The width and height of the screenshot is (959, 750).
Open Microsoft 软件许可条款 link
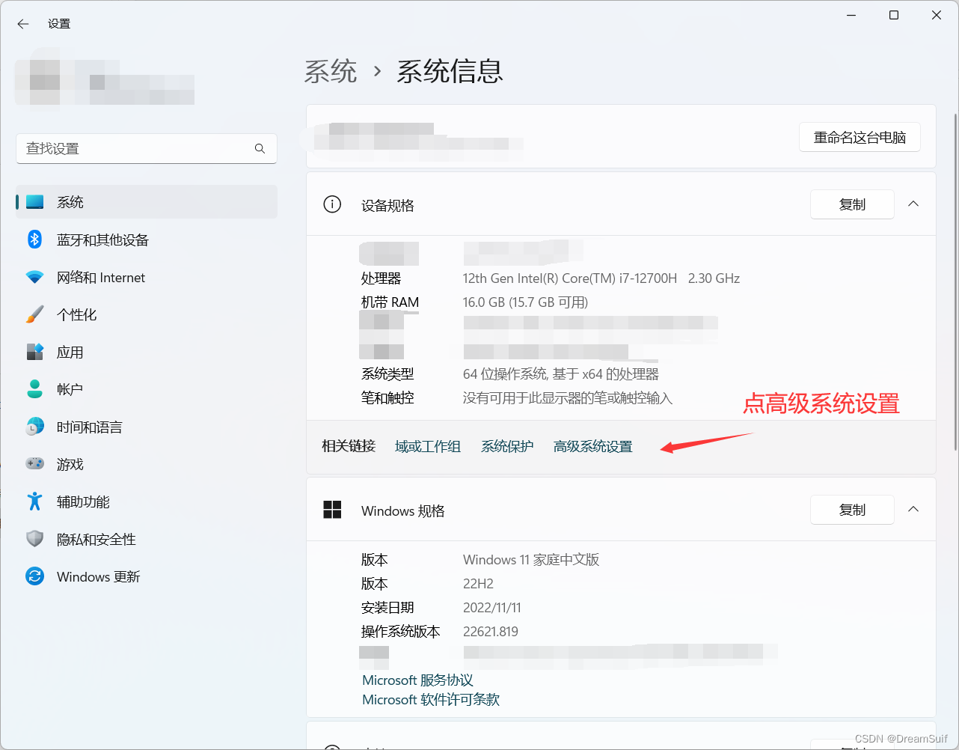click(x=431, y=700)
